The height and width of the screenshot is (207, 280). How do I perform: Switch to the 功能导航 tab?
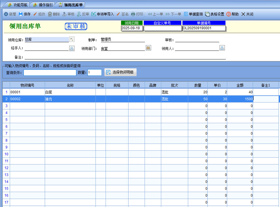18,5
